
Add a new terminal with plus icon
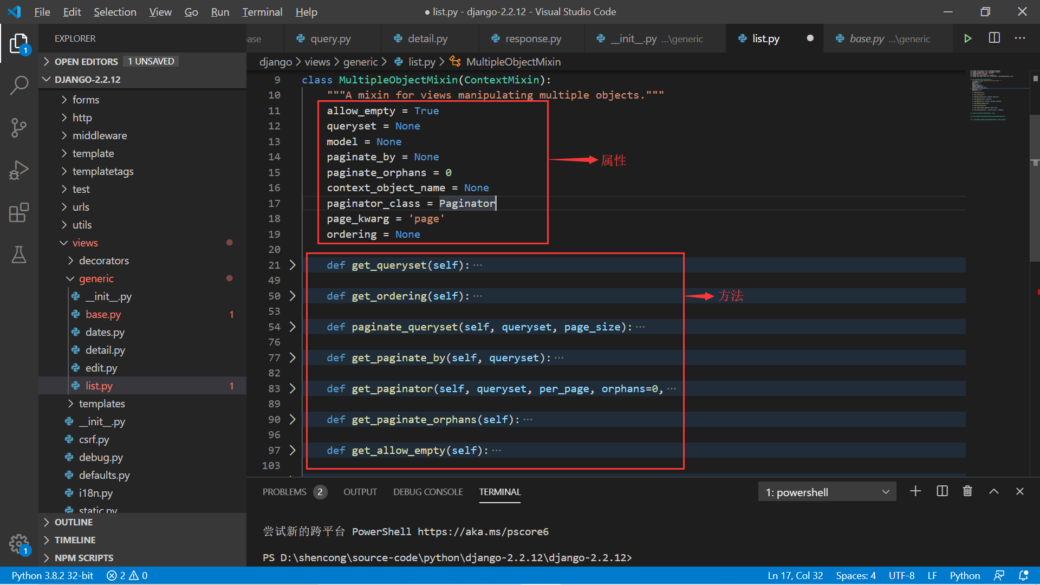(915, 491)
